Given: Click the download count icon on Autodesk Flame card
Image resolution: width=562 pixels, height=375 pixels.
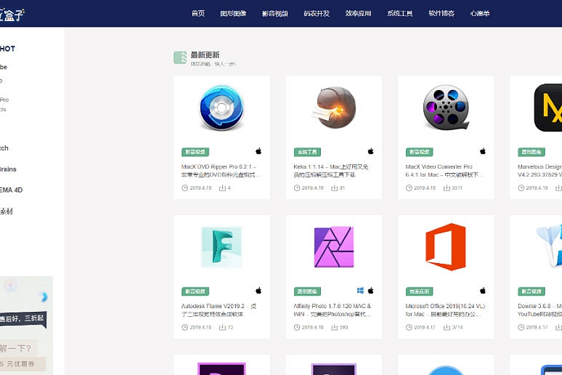Looking at the screenshot, I should pos(222,327).
